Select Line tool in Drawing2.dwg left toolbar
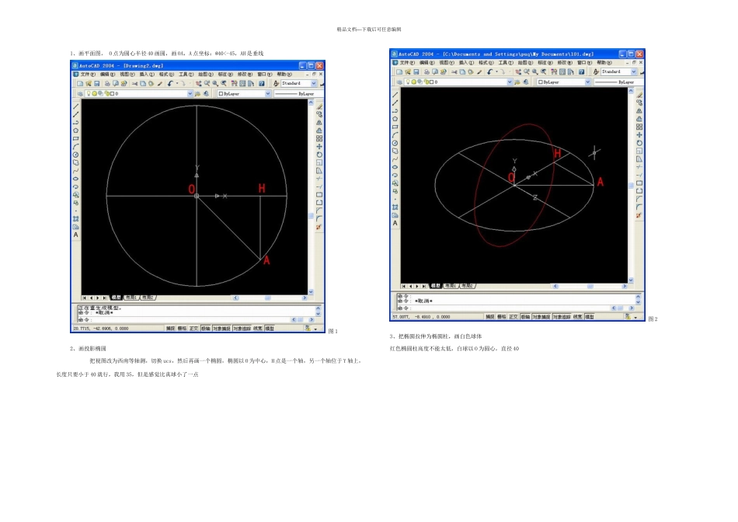738x522 pixels. pyautogui.click(x=76, y=106)
